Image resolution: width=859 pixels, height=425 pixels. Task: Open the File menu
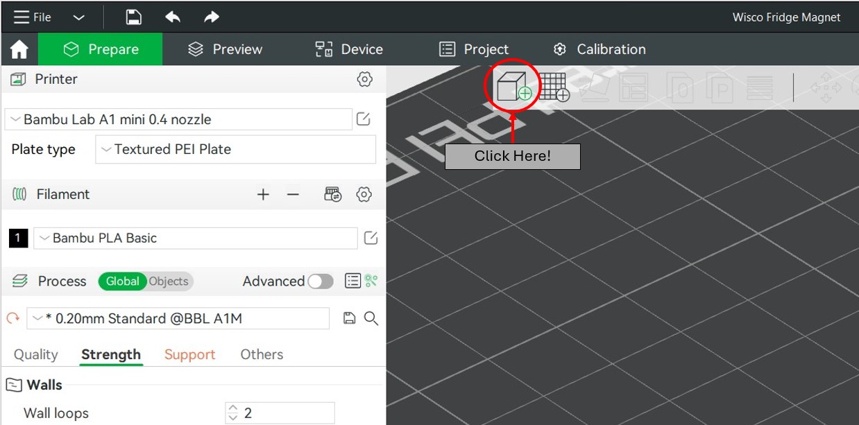(33, 17)
